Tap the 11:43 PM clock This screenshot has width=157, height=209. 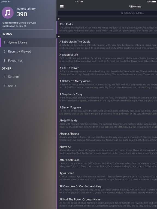79,2
